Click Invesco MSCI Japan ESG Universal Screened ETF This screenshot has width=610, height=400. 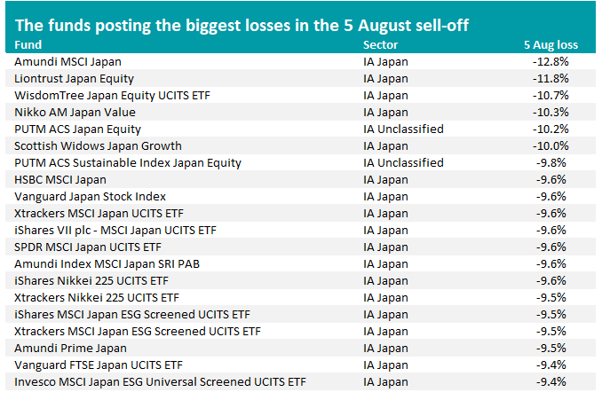point(150,381)
